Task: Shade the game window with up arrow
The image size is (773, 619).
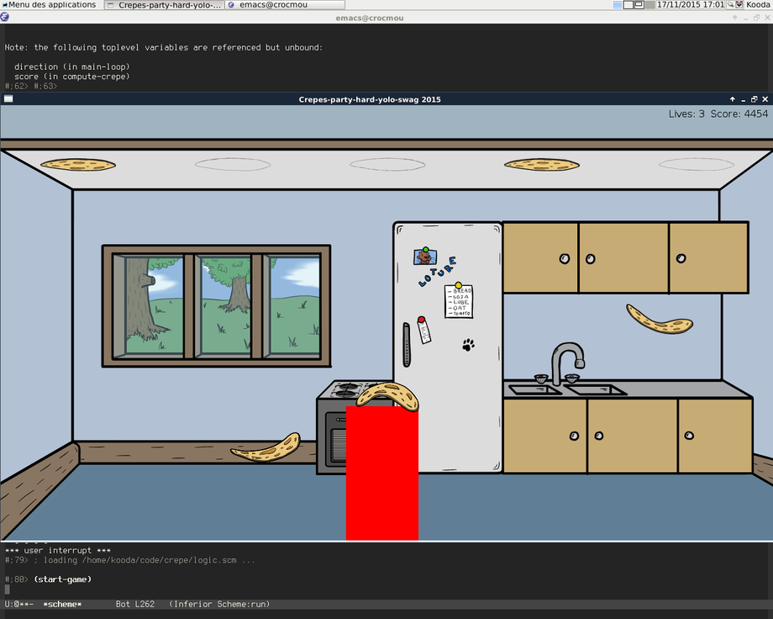Action: pos(732,99)
